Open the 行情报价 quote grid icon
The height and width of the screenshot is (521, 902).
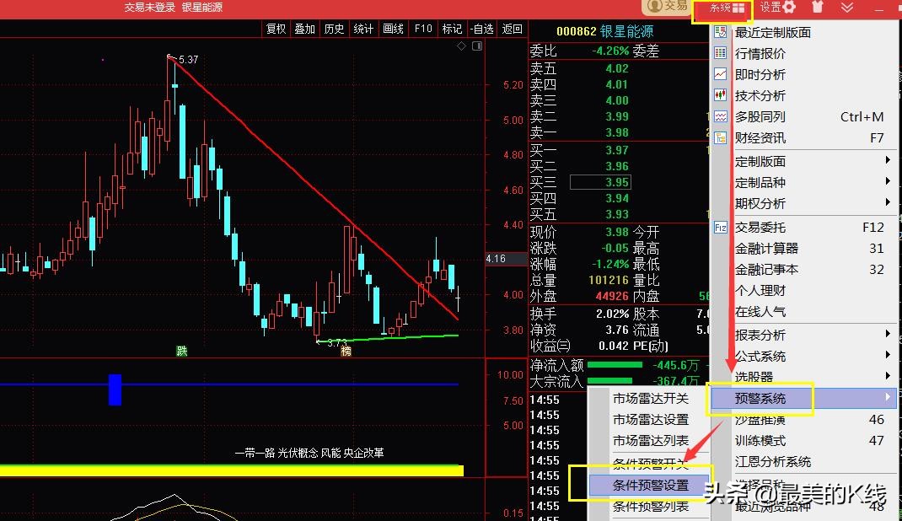coord(719,53)
